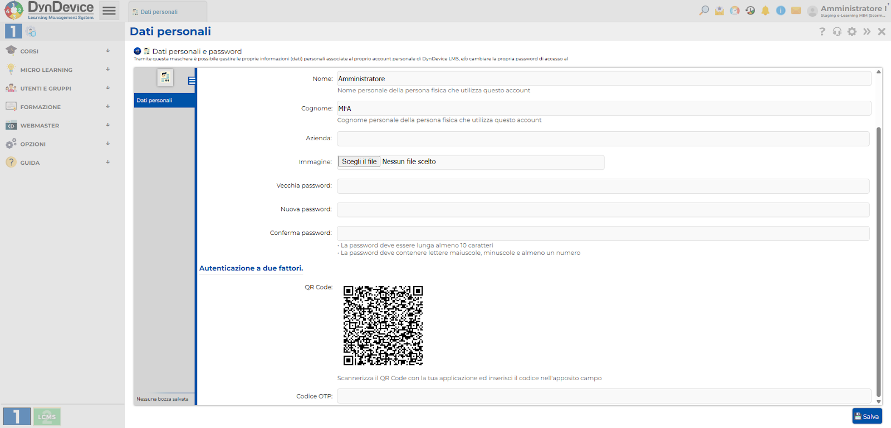Toggle the blue form section list icon
Image resolution: width=891 pixels, height=428 pixels.
[192, 81]
